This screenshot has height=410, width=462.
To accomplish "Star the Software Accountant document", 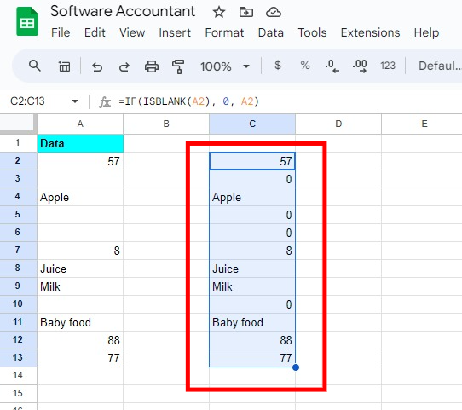I will (218, 13).
